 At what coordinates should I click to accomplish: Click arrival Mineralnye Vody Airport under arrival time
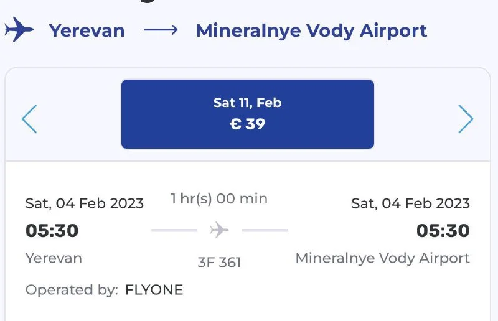tap(382, 258)
